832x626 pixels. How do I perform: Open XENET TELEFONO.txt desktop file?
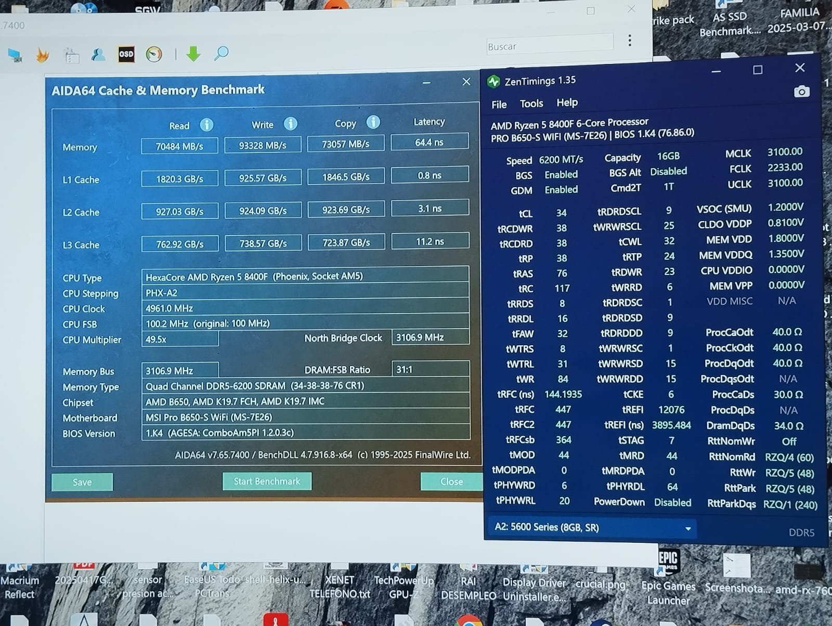pyautogui.click(x=340, y=581)
